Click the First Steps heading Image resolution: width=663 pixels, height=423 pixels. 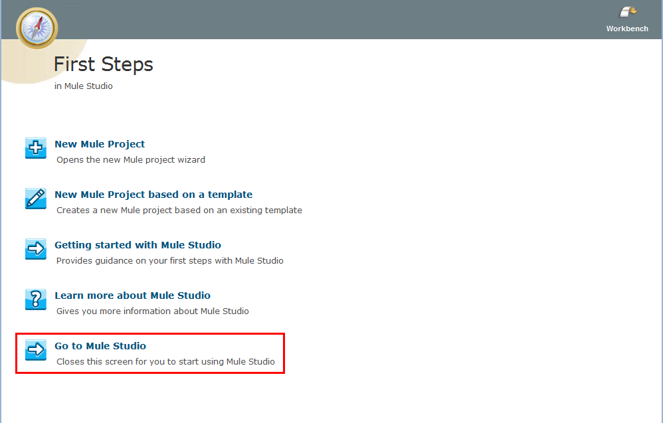click(104, 64)
